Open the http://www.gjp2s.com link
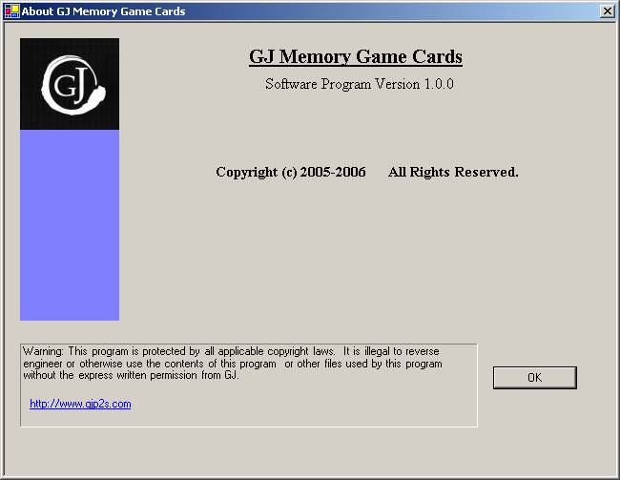The height and width of the screenshot is (480, 620). coord(80,404)
